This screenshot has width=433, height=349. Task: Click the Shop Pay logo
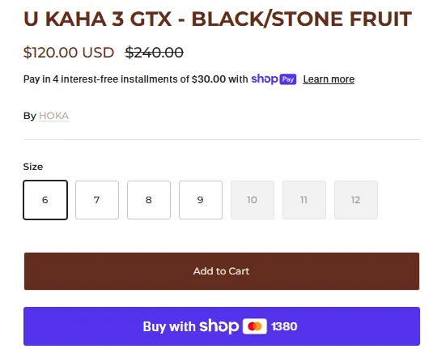274,79
